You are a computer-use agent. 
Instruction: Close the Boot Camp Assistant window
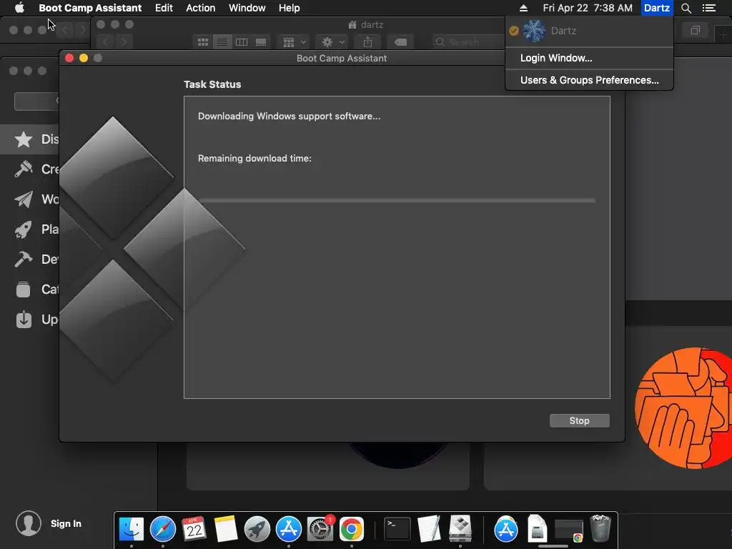pos(69,58)
